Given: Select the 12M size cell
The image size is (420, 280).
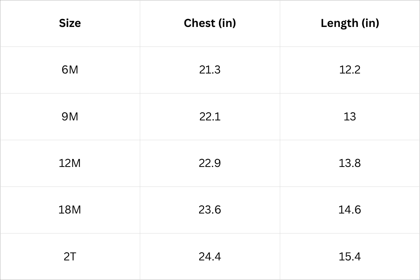Looking at the screenshot, I should coord(70,163).
